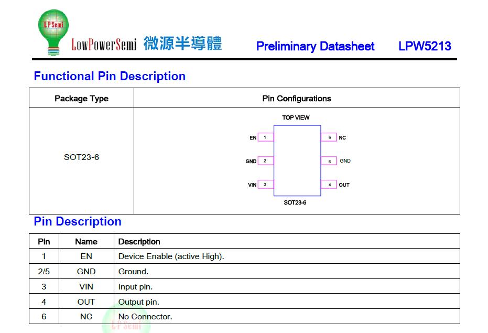Viewport: 488px width, 333px height.
Task: Click the LowPowerSemi brand name text
Action: (x=104, y=45)
